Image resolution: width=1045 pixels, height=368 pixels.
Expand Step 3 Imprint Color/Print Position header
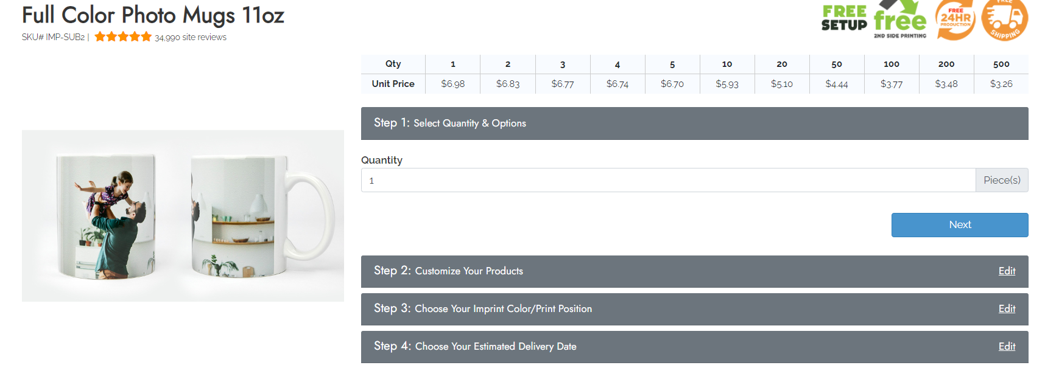point(694,309)
